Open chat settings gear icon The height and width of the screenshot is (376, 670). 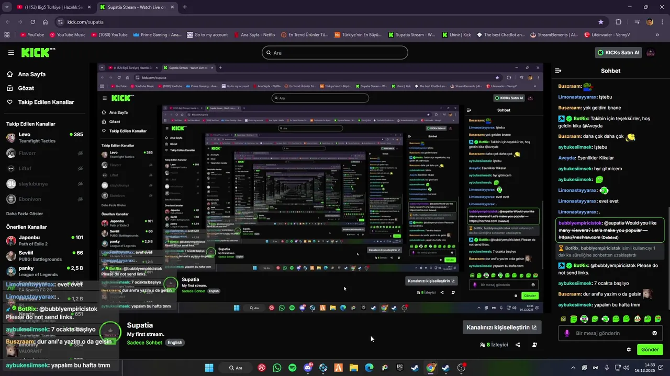(629, 349)
